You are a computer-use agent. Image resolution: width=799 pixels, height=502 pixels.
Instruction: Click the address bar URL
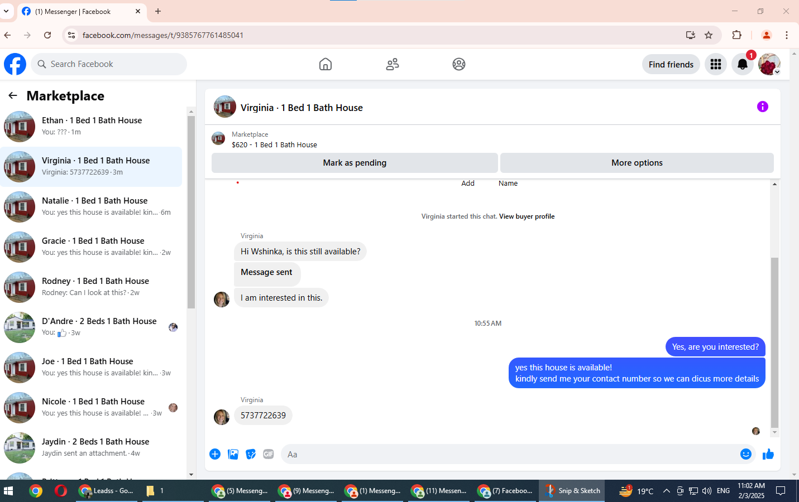coord(163,35)
